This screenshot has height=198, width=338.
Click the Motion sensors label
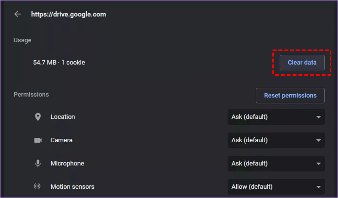pos(72,187)
